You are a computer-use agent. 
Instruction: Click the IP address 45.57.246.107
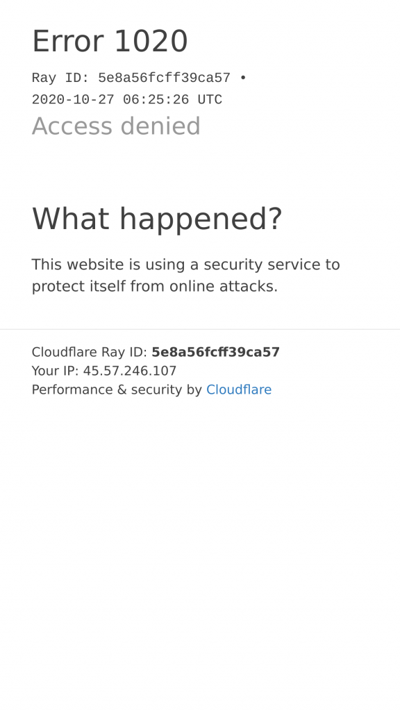point(130,371)
